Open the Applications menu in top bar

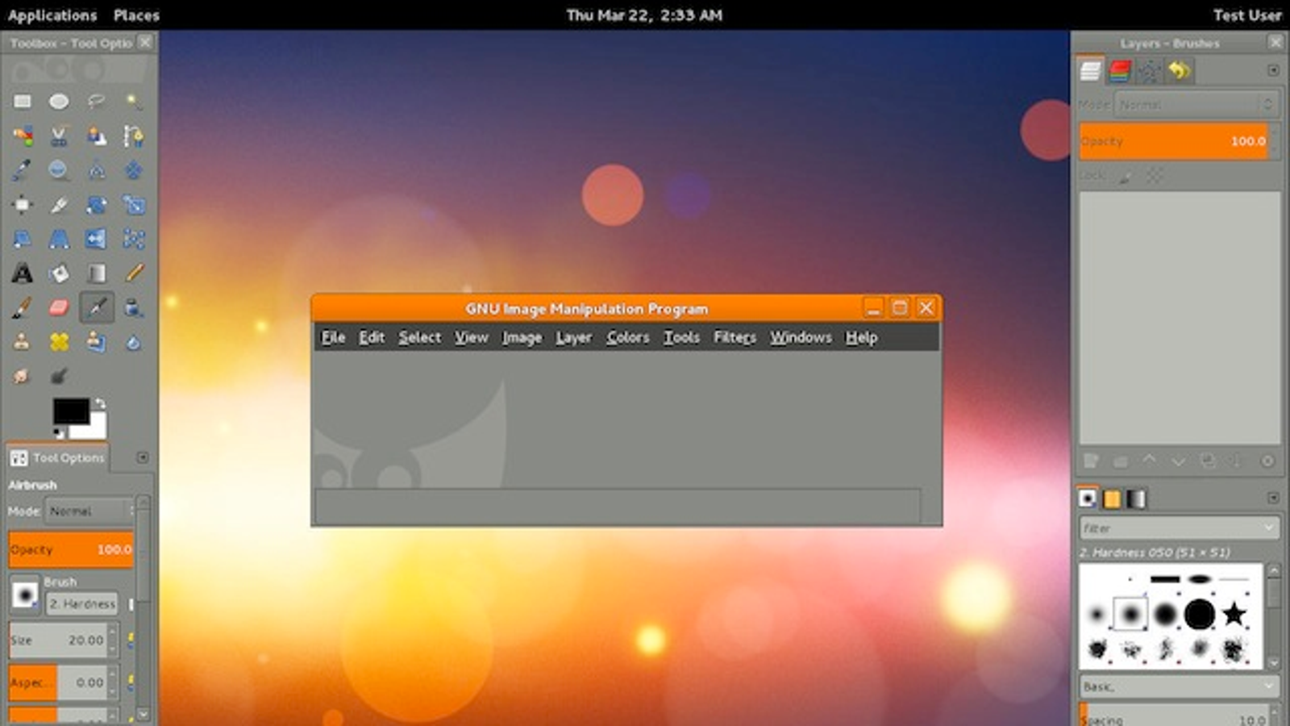[52, 15]
